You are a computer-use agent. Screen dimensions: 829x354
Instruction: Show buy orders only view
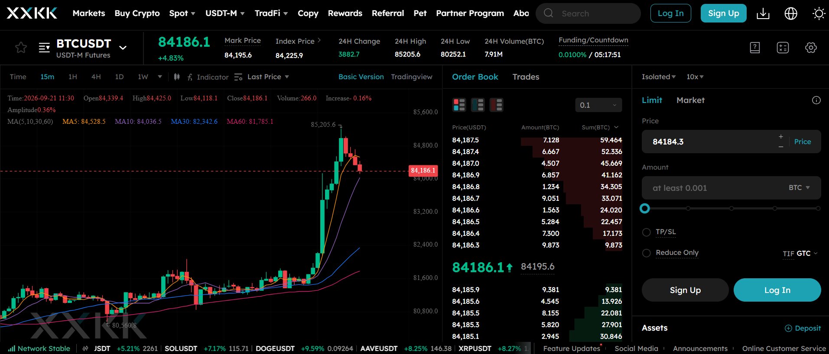coord(478,105)
